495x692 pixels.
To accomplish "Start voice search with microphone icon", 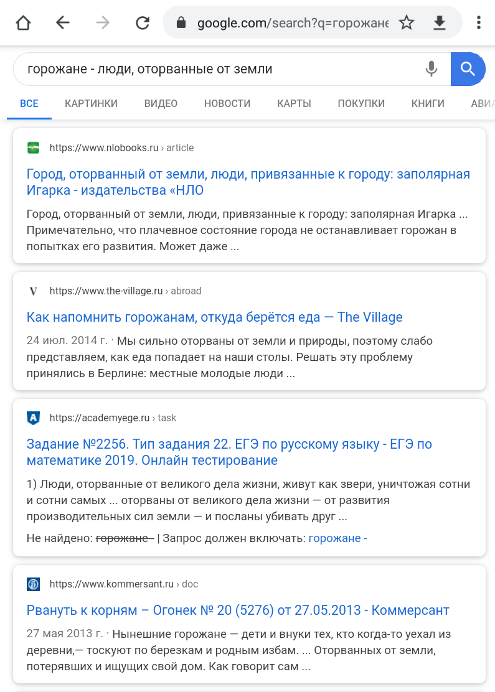I will [431, 69].
